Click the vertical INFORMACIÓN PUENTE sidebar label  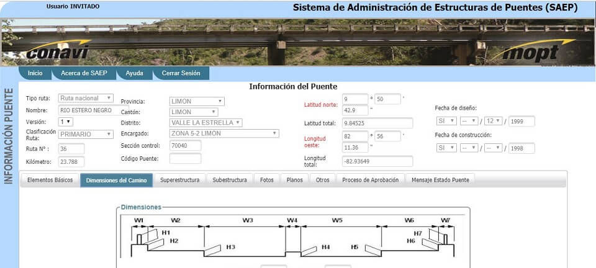9,136
